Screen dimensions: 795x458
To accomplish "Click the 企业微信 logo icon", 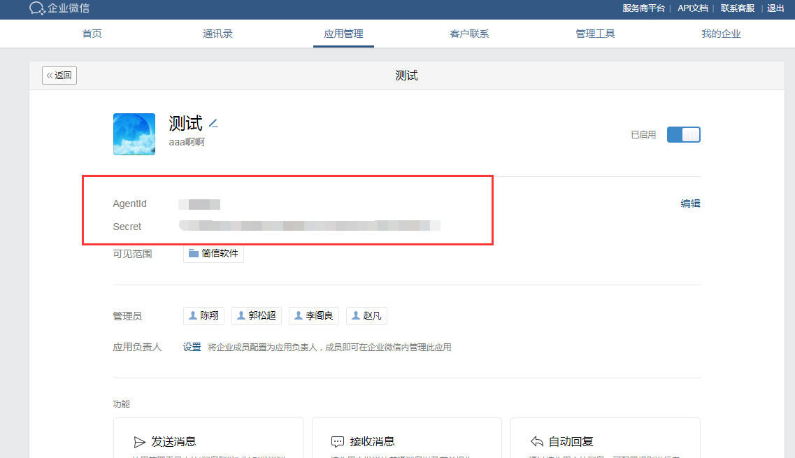I will click(37, 8).
